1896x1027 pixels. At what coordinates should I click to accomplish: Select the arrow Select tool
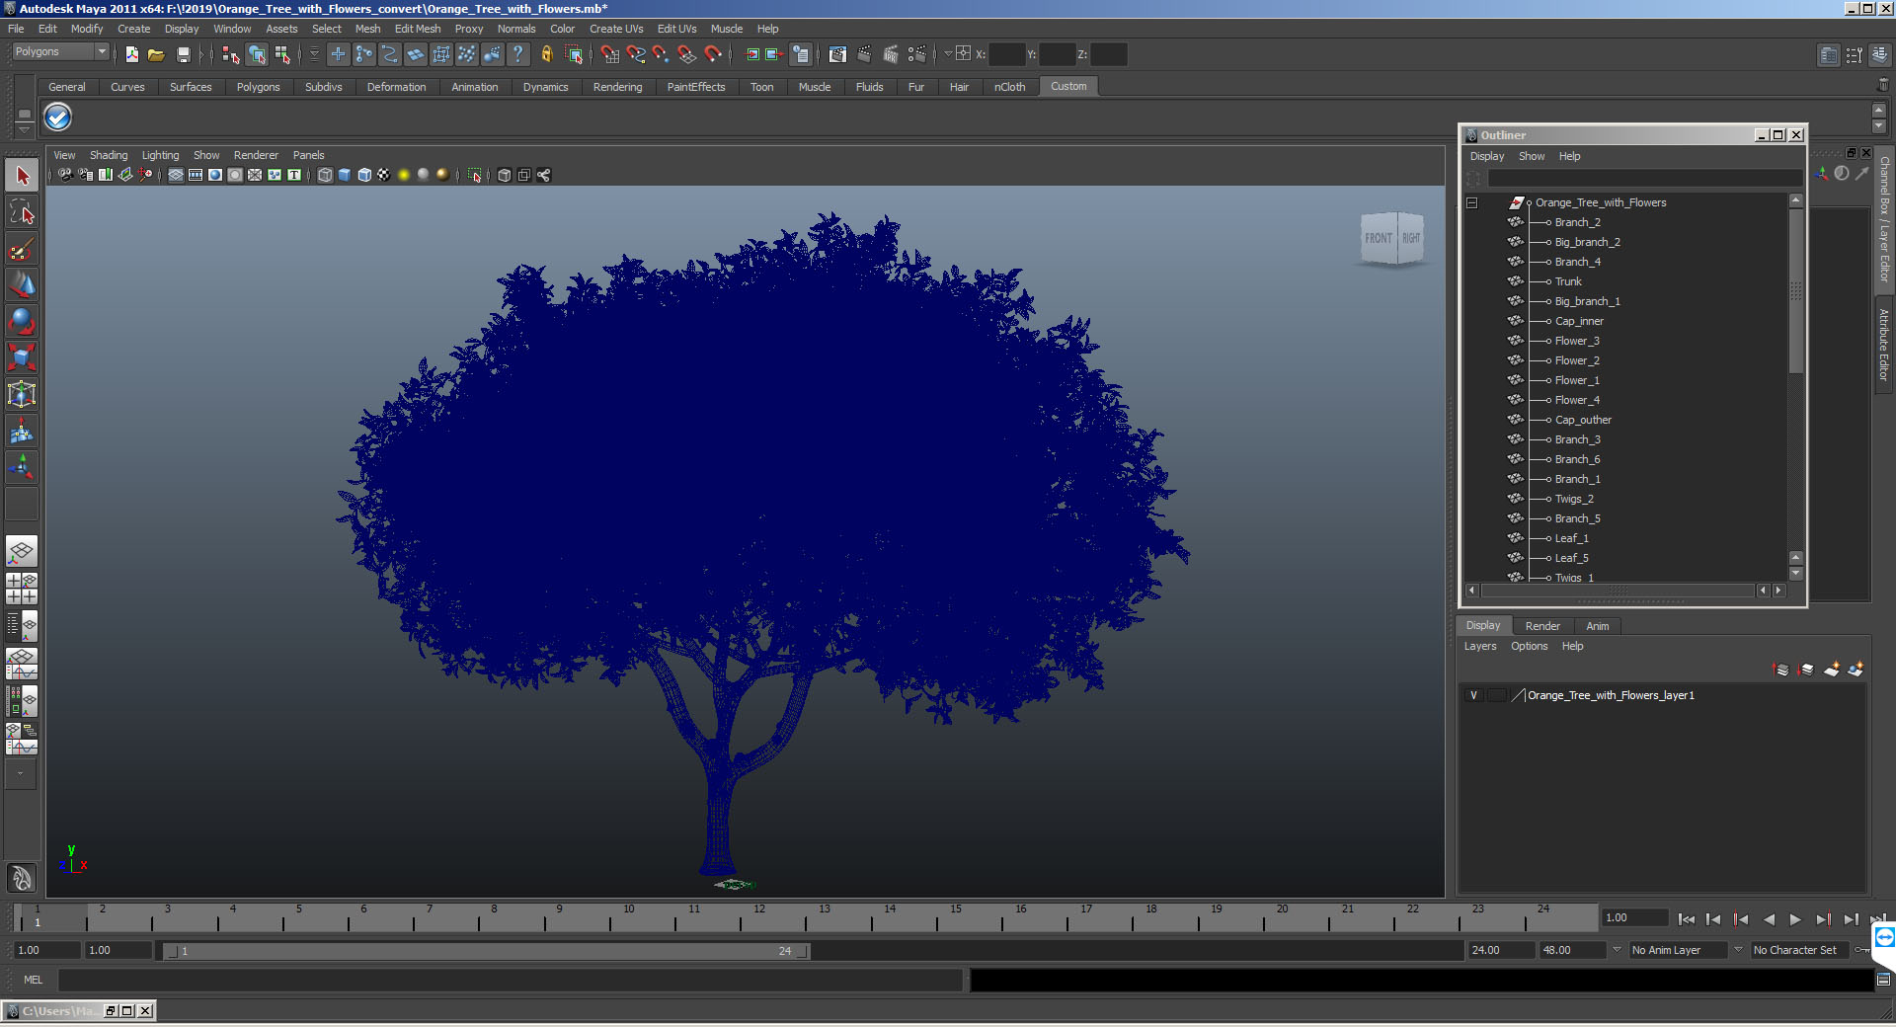click(x=22, y=176)
